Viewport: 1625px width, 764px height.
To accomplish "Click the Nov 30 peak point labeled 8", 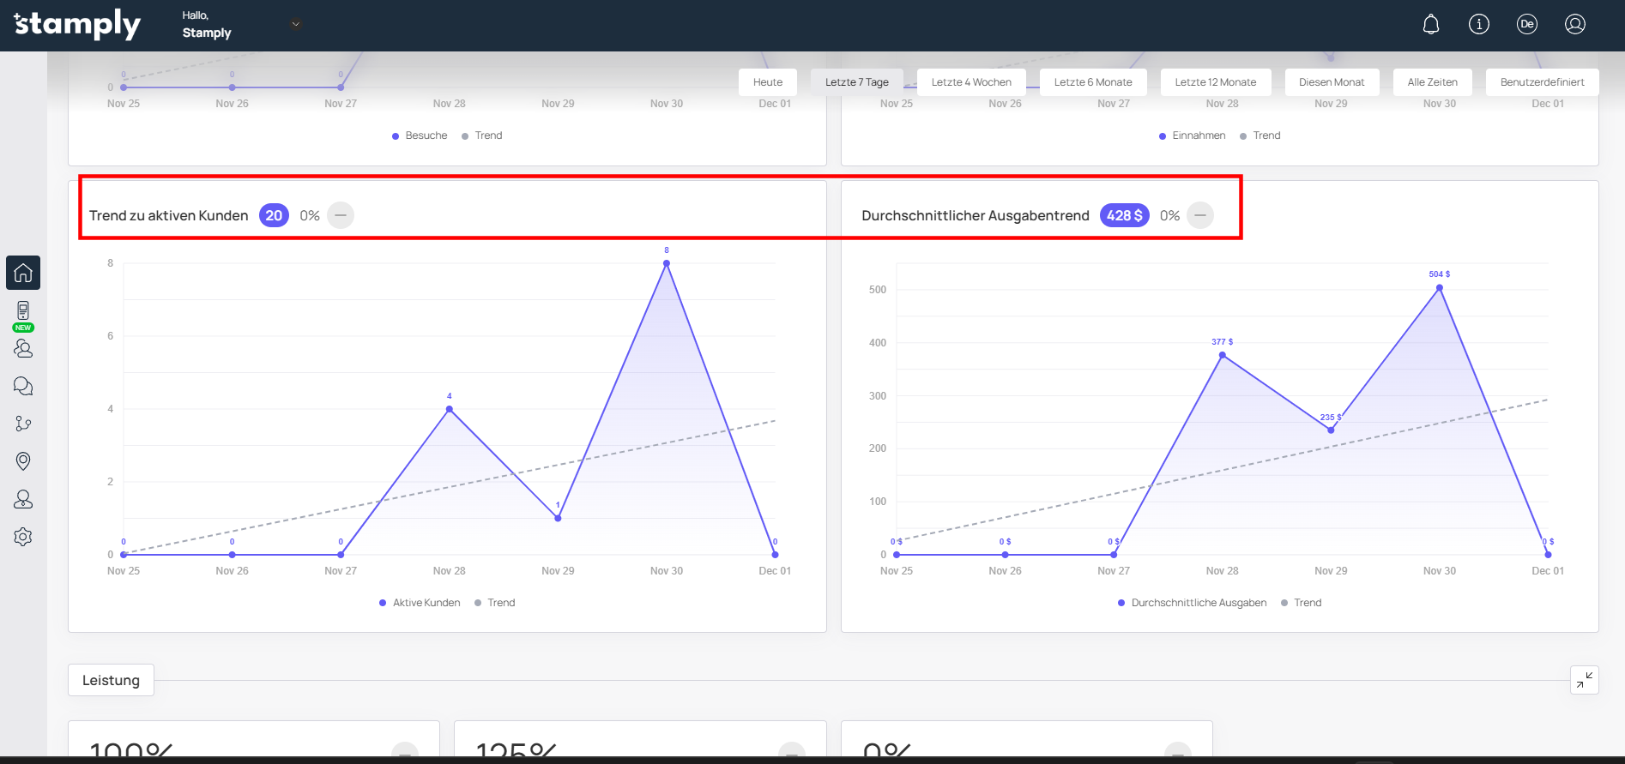I will (x=667, y=263).
